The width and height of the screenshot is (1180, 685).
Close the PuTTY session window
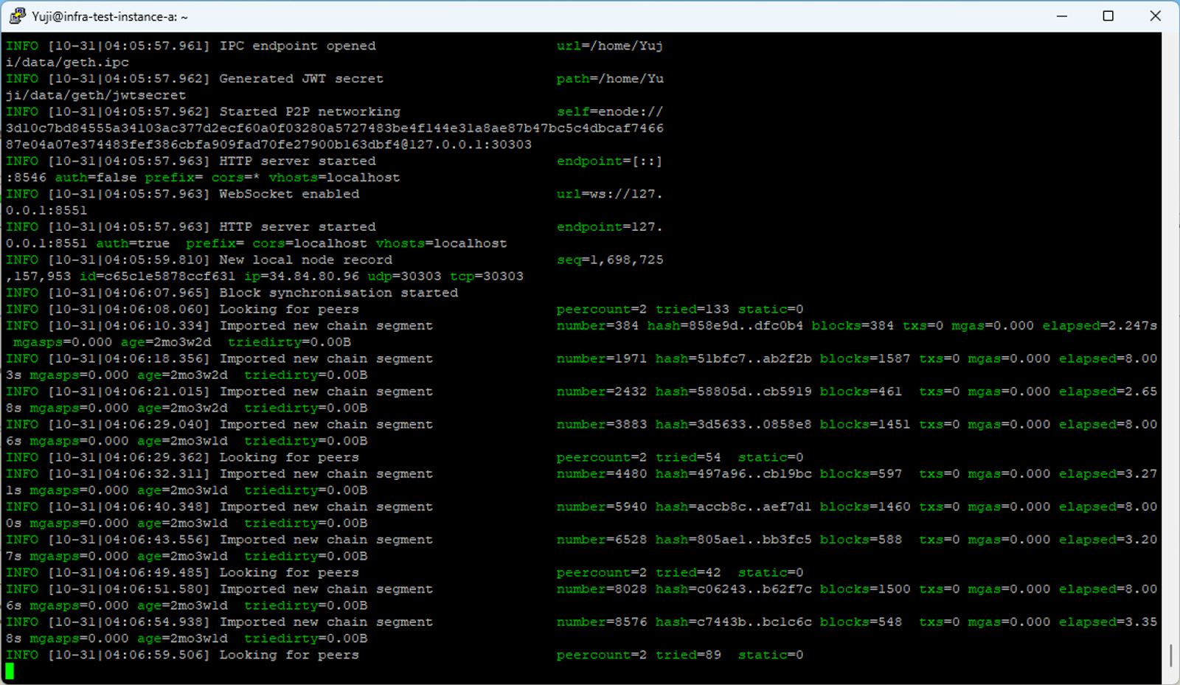[x=1155, y=16]
